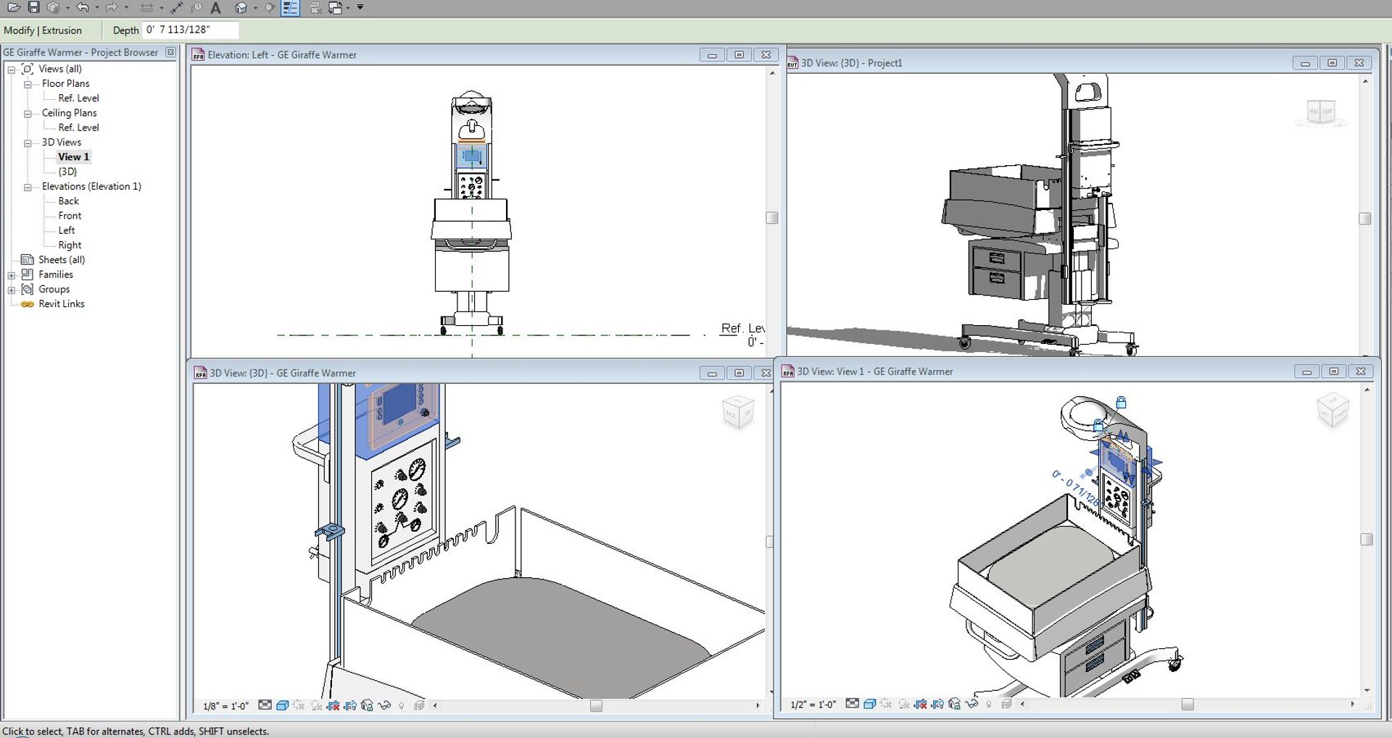This screenshot has height=738, width=1392.
Task: Toggle Reveal Hidden Elements bulb in View 1 window
Action: coord(988,705)
